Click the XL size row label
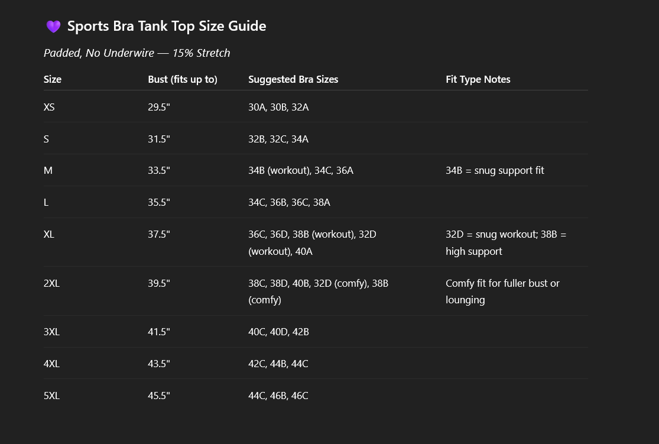Screen dimensions: 659x444 coord(49,234)
